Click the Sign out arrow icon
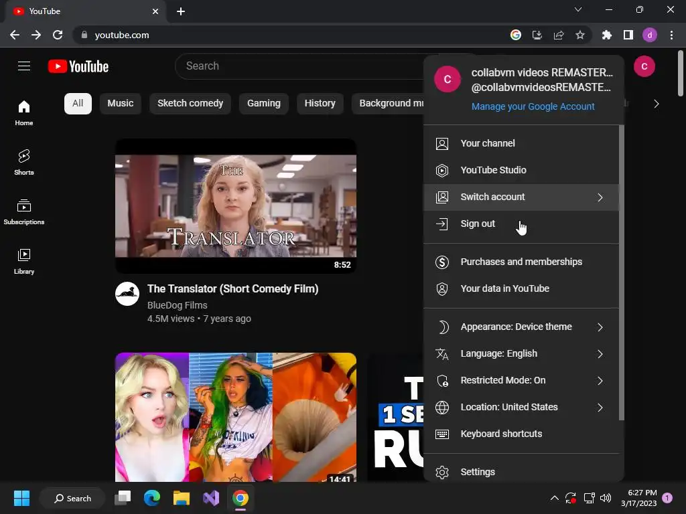This screenshot has height=514, width=686. [442, 224]
